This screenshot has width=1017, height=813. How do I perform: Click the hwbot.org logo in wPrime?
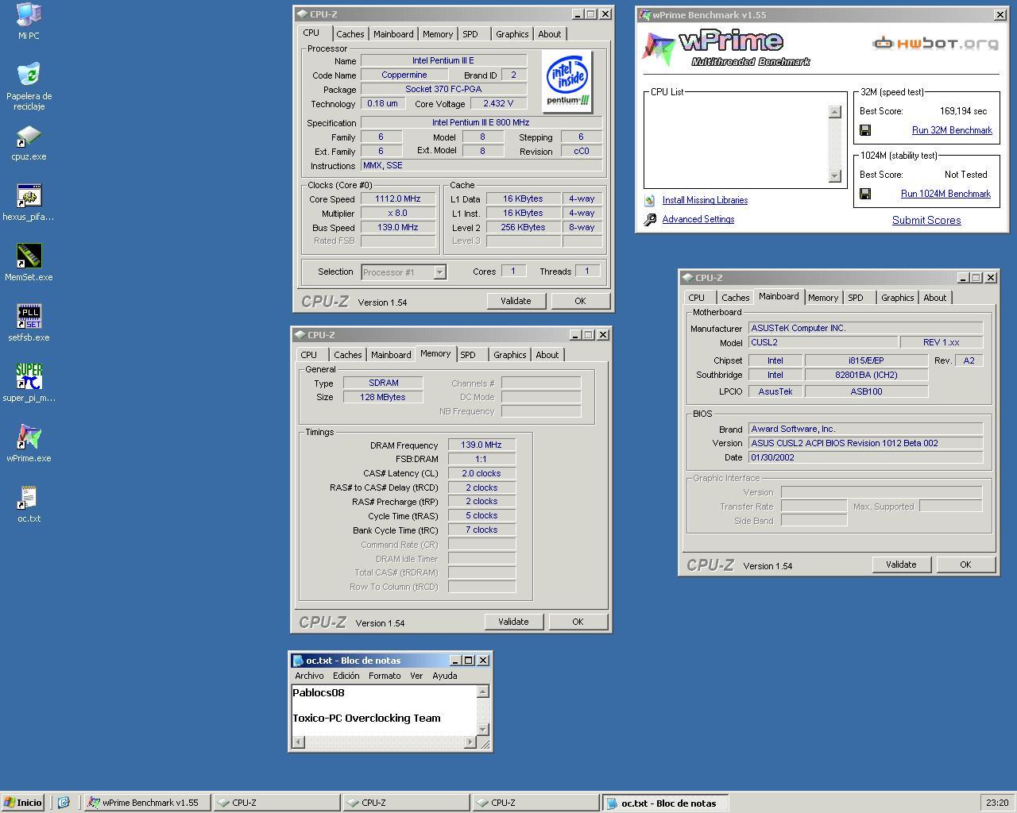coord(935,43)
